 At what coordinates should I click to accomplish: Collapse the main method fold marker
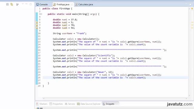tap(42, 14)
